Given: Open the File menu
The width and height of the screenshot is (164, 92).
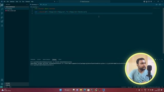Looking at the screenshot, I should 5,2.
